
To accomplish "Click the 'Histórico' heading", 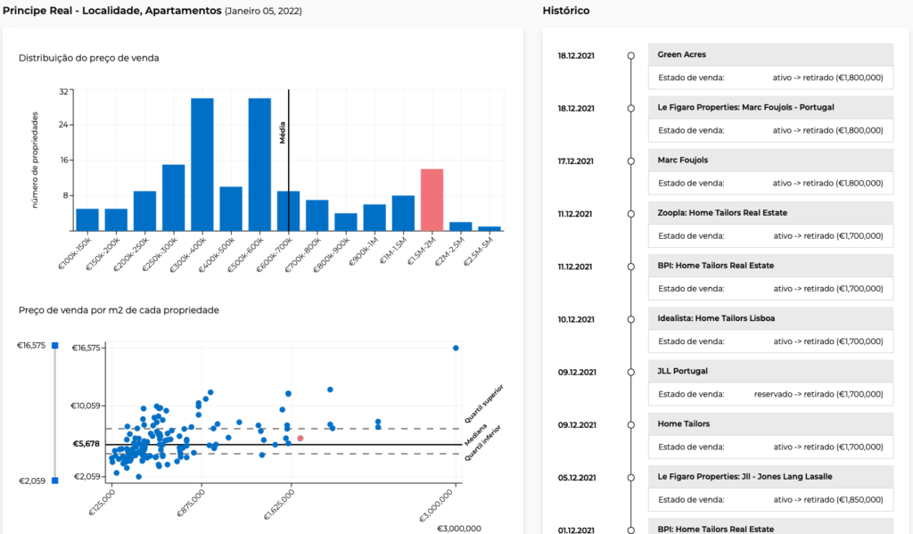I will click(566, 11).
